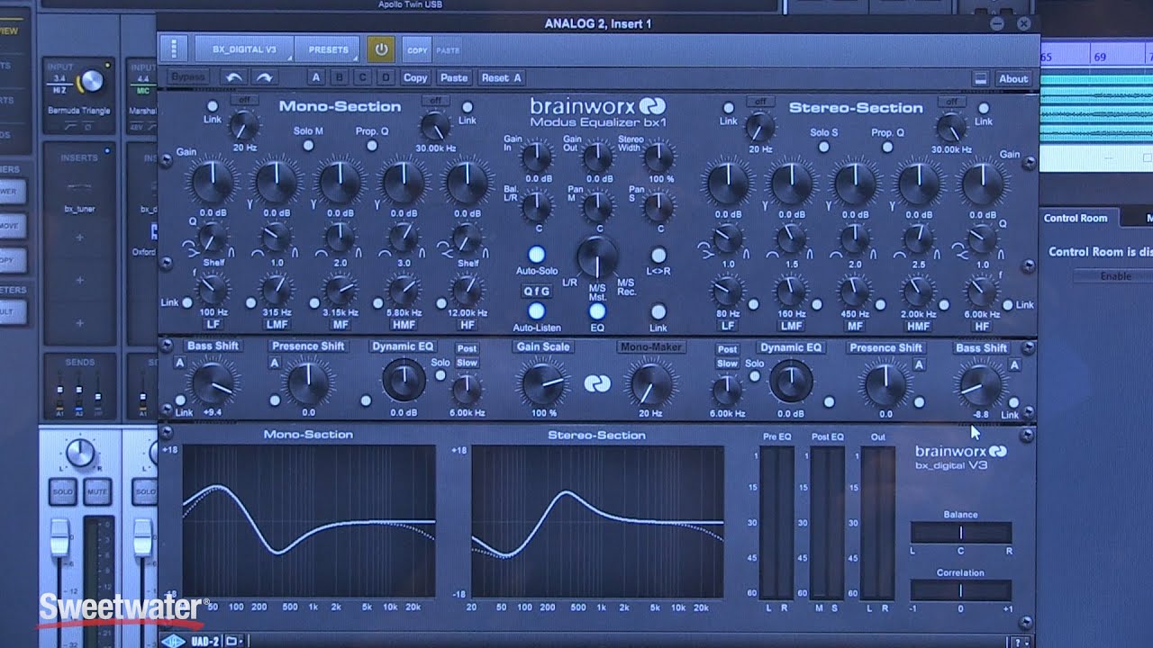Click the A button next to mono Presence Shift
The width and height of the screenshot is (1153, 648).
click(x=274, y=363)
